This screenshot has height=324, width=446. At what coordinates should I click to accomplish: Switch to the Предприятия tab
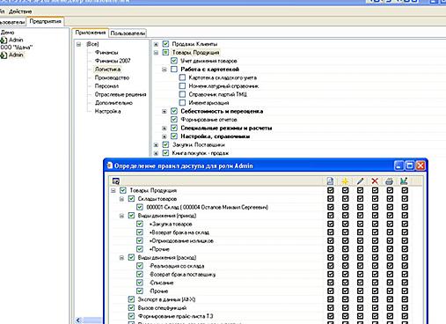tap(45, 21)
